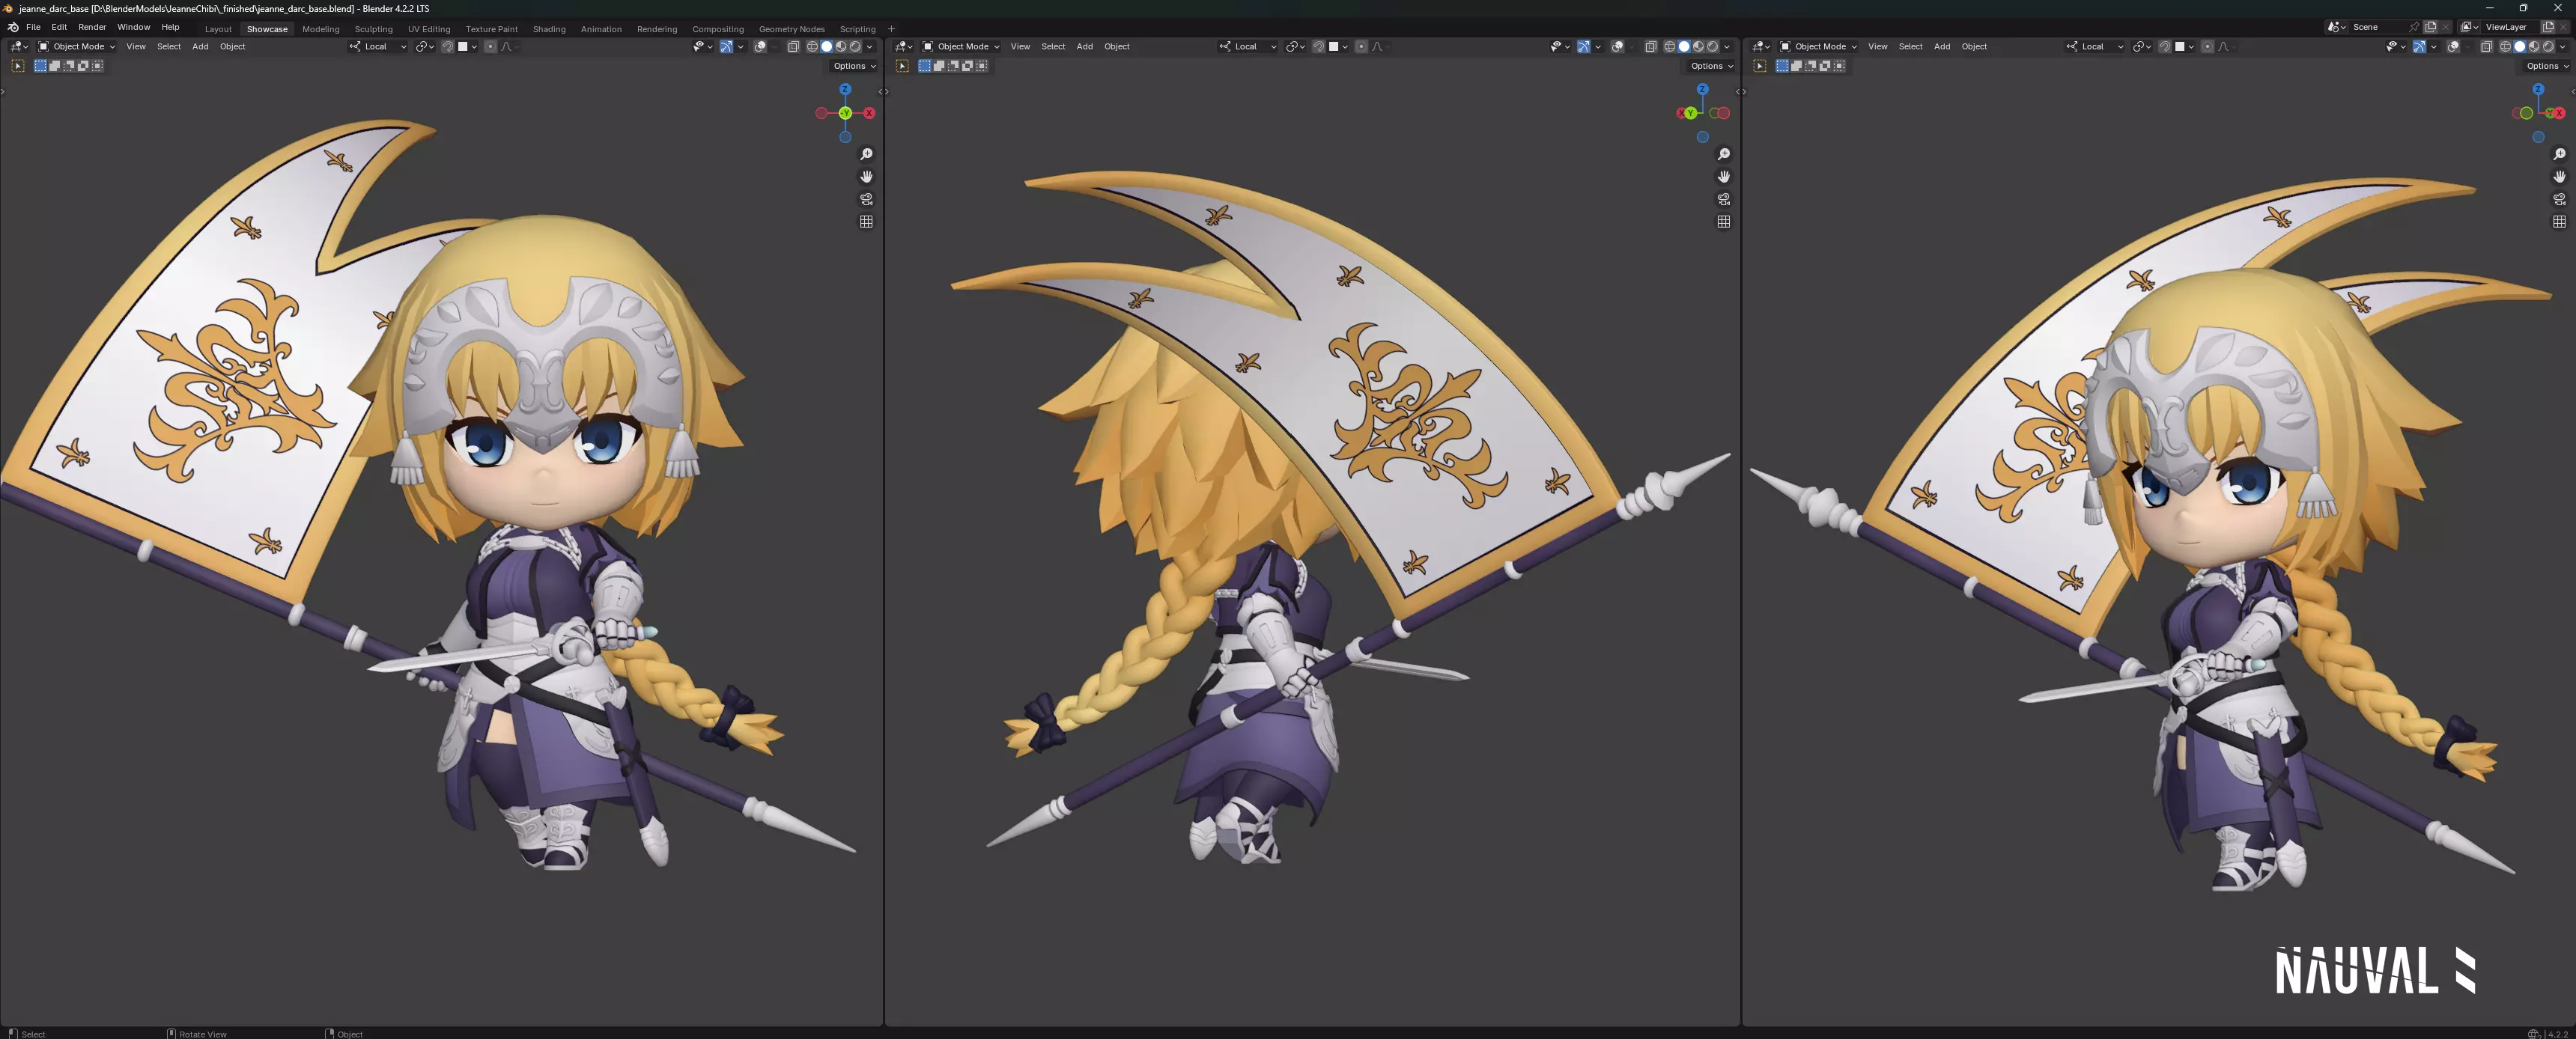2576x1039 pixels.
Task: Toggle X-ray in left viewport
Action: (x=794, y=46)
